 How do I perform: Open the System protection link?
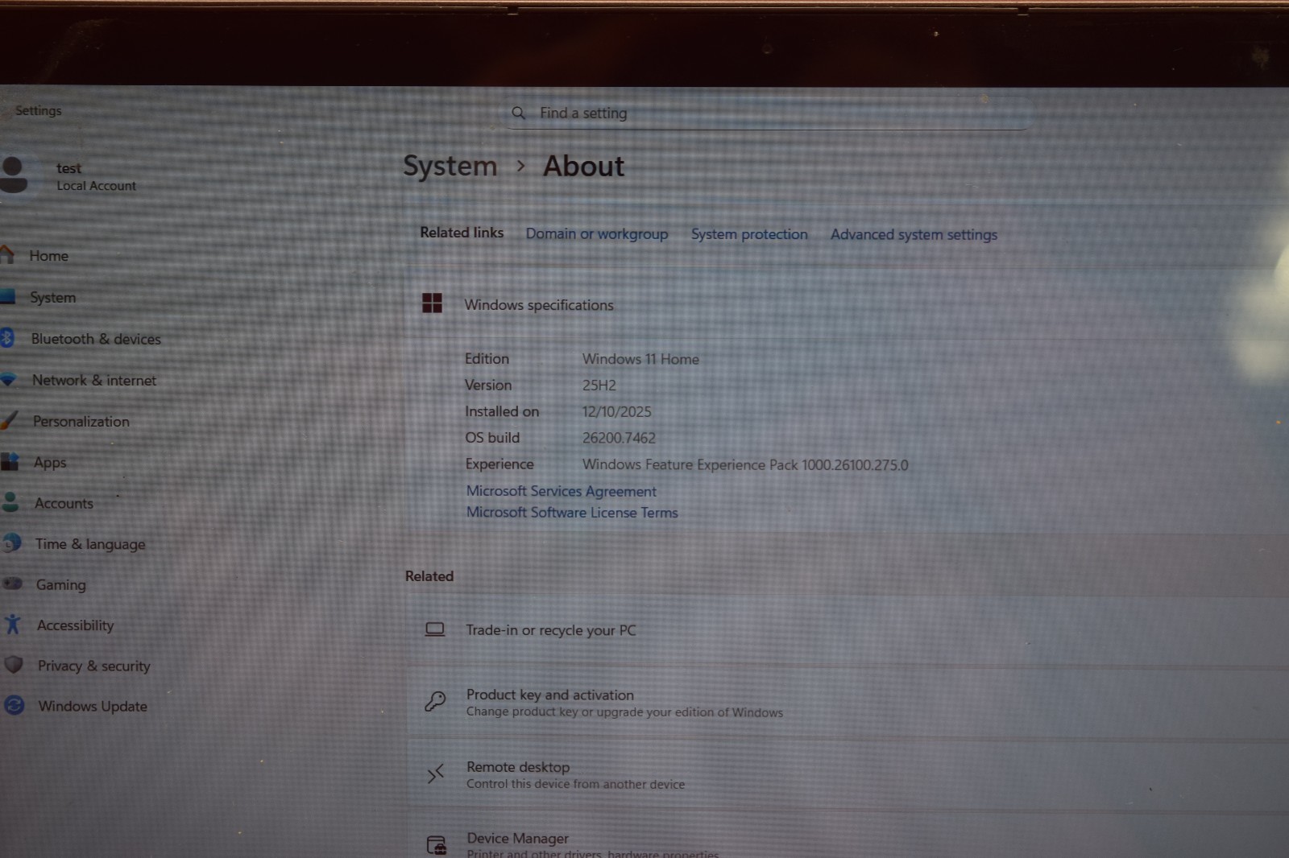749,234
